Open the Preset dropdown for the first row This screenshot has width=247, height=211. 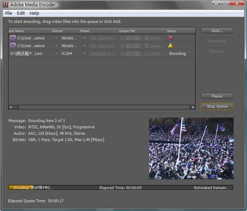click(84, 38)
